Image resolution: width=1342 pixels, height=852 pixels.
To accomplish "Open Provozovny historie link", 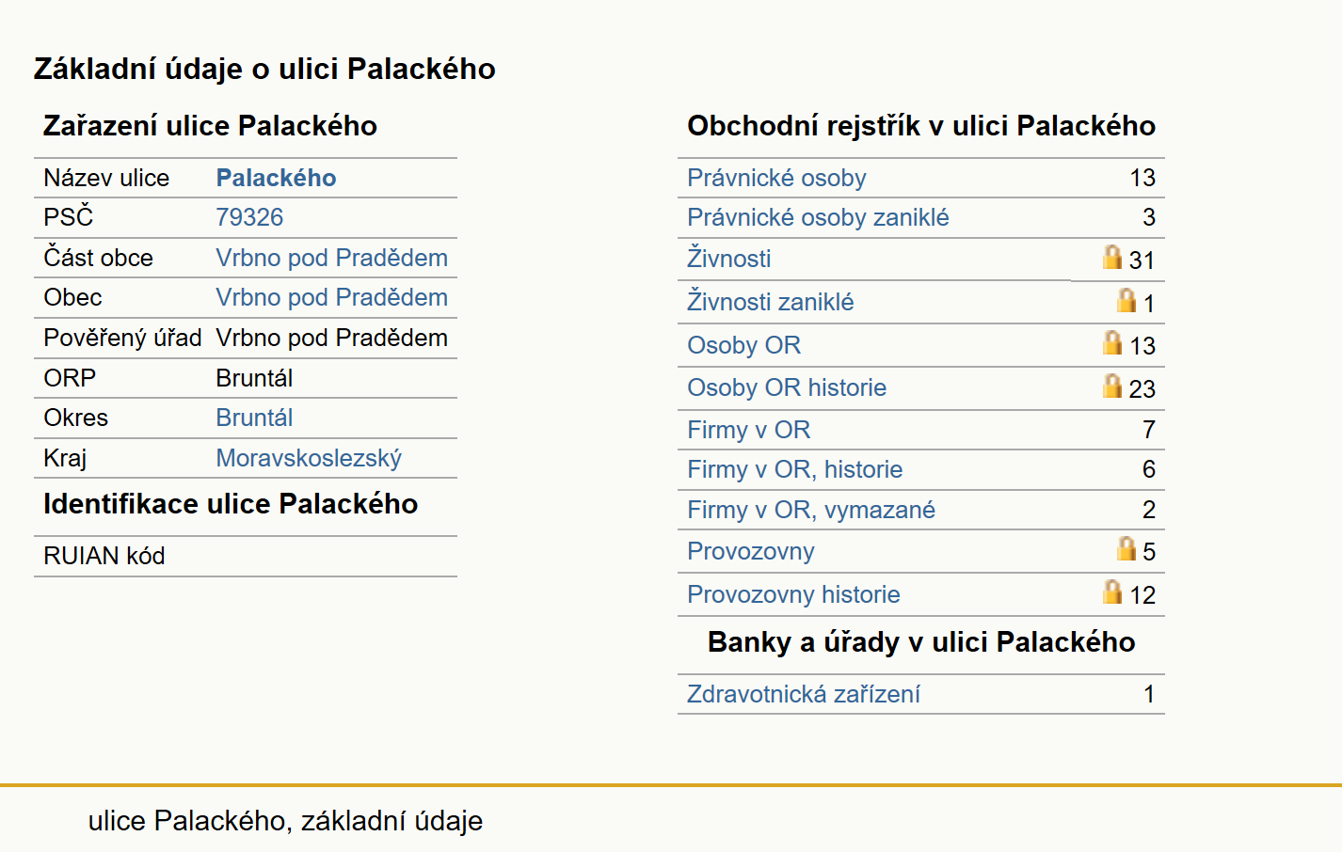I will point(793,594).
